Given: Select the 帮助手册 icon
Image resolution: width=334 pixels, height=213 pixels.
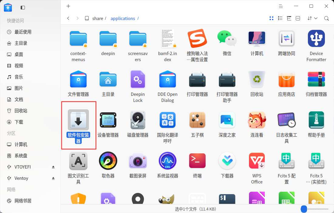Looking at the screenshot, I should [316, 120].
